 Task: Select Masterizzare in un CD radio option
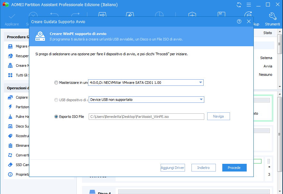click(56, 83)
